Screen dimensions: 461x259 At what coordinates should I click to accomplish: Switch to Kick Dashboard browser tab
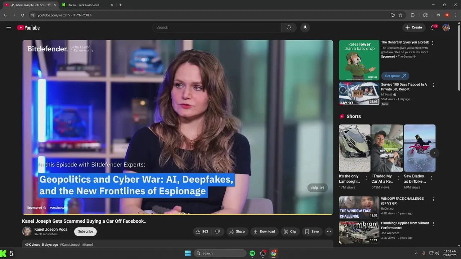click(86, 5)
